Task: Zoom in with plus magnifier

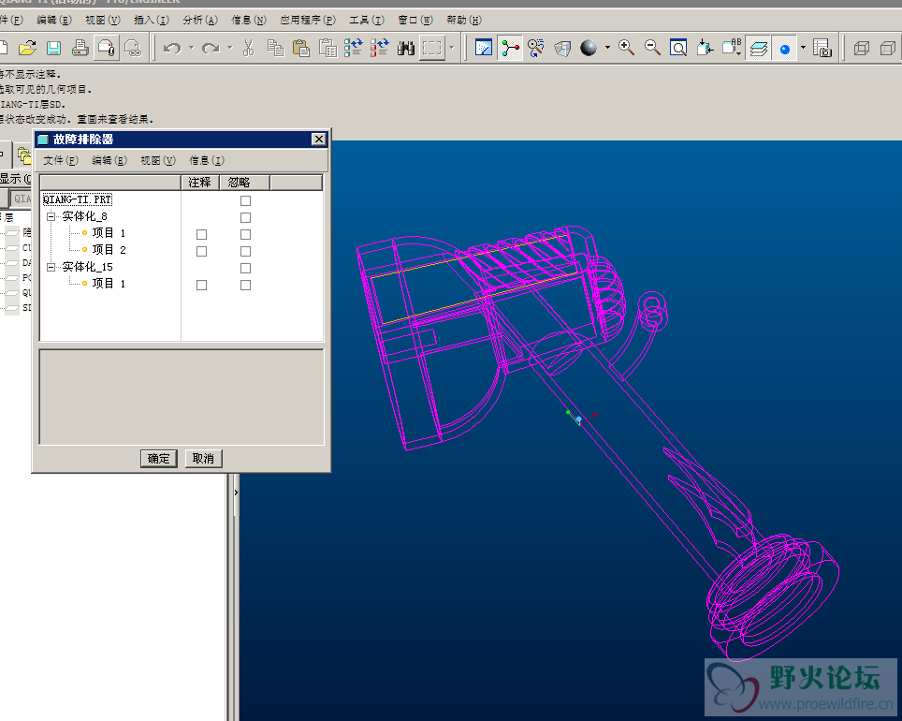Action: point(626,48)
